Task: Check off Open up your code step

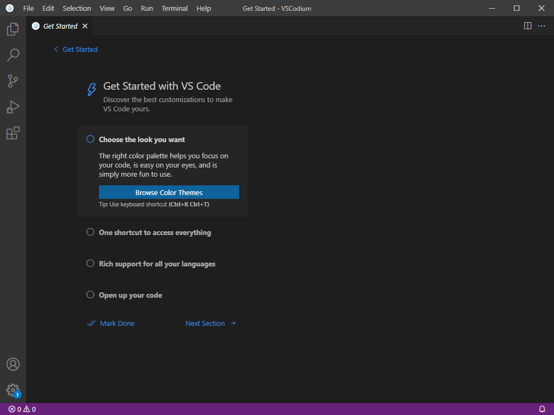Action: [90, 294]
